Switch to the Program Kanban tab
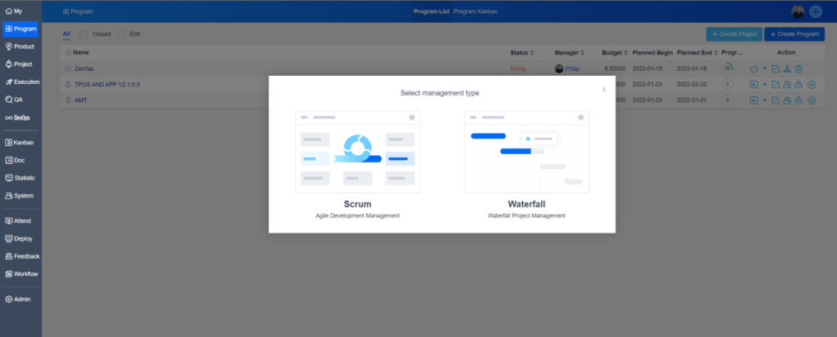Viewport: 837px width, 337px height. pos(476,11)
